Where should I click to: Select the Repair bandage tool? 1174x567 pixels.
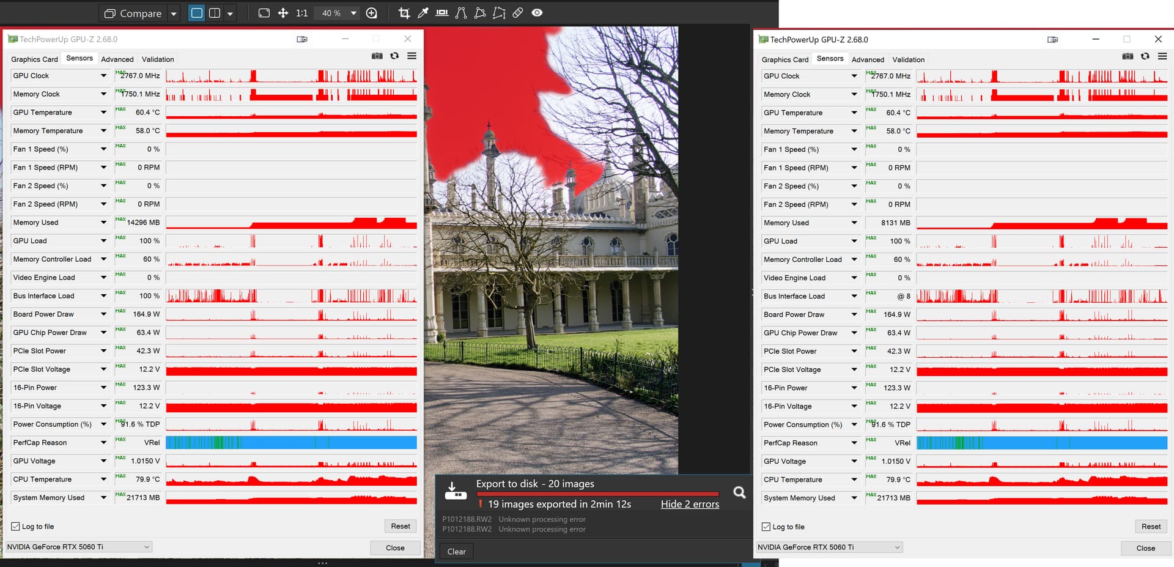tap(518, 13)
